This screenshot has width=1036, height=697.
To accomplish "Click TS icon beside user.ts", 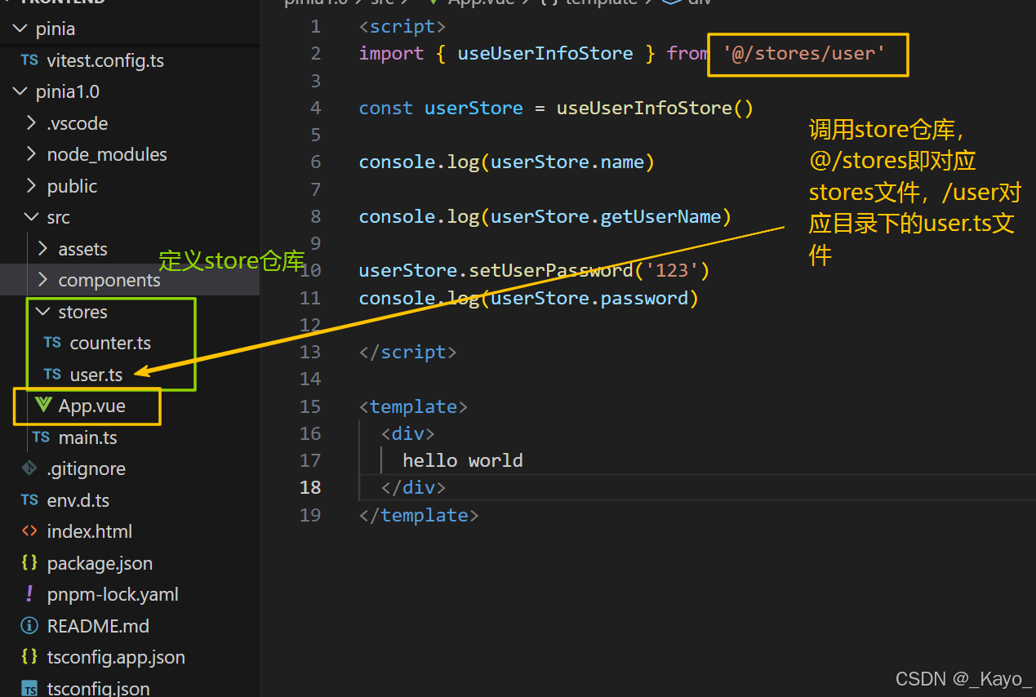I will click(x=52, y=375).
